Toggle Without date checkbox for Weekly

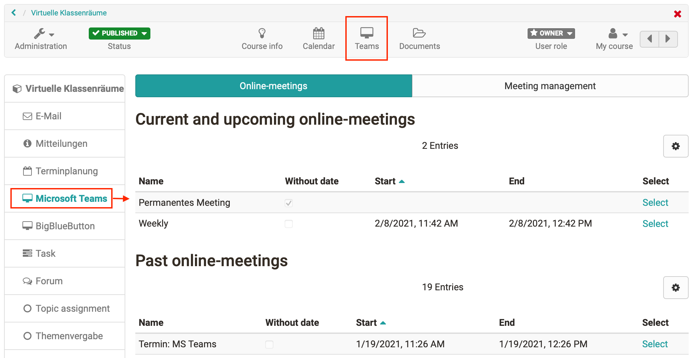pos(289,224)
